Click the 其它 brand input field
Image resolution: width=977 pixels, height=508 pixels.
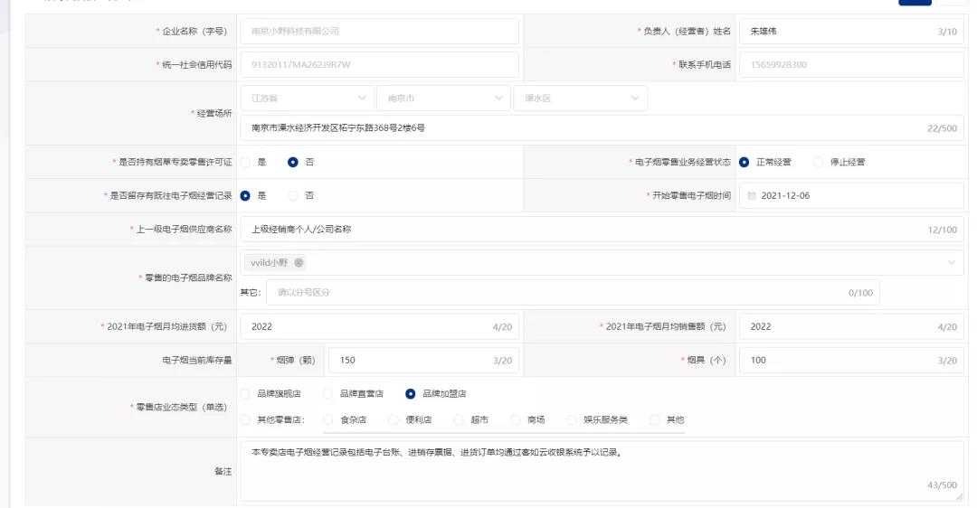pyautogui.click(x=573, y=293)
